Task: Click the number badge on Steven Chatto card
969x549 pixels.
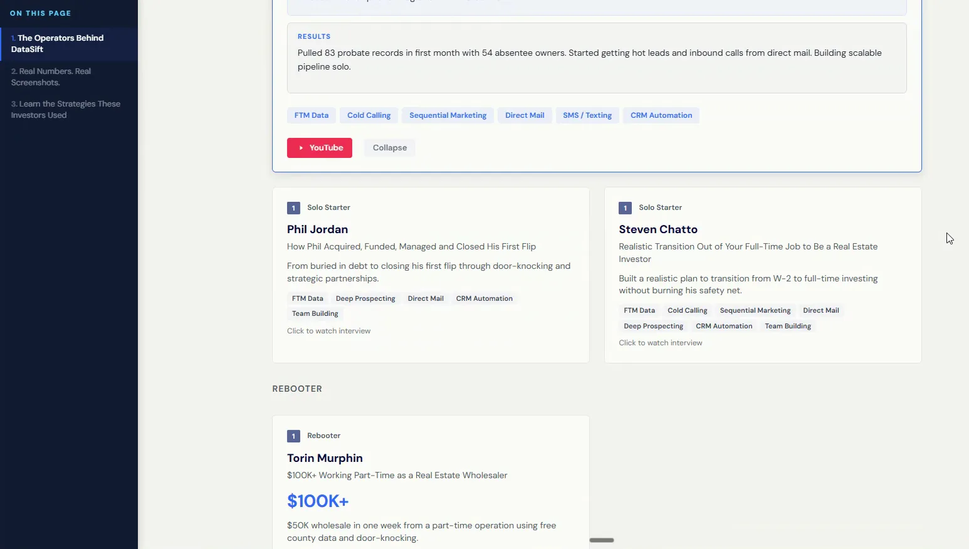Action: coord(625,208)
